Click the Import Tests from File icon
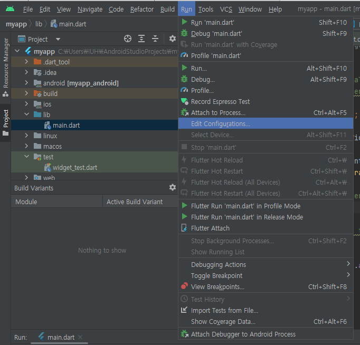Viewport: 360px width, 345px height. click(x=184, y=310)
